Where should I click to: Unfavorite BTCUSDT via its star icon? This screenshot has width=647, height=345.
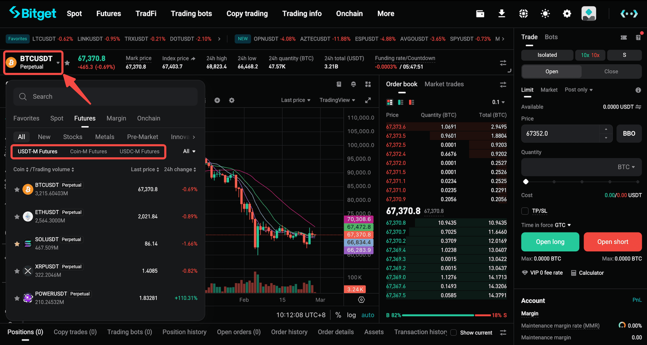pyautogui.click(x=17, y=189)
